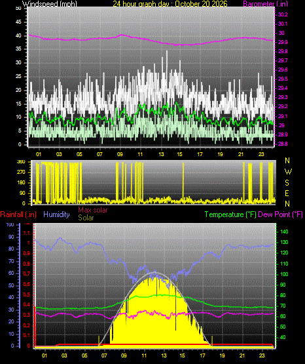Click "45" on the windspeed axis
This screenshot has height=364, width=305.
pyautogui.click(x=18, y=22)
